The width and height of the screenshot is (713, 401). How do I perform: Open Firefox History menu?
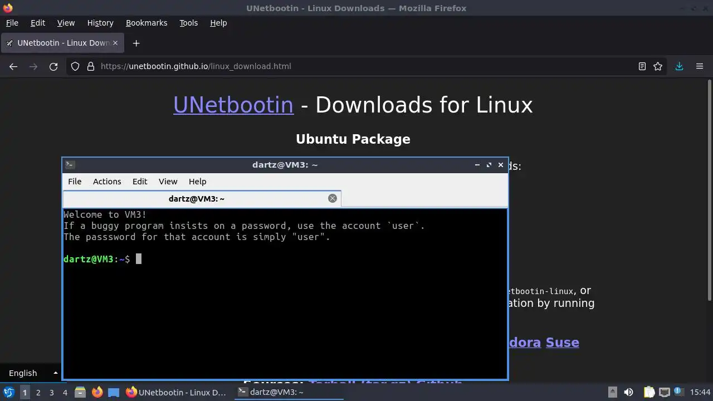100,23
